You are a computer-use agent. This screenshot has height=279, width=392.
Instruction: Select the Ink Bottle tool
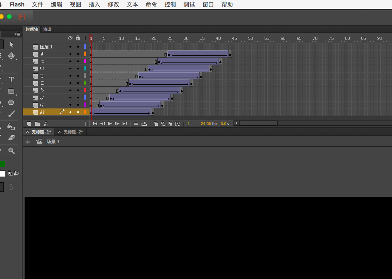pos(11,127)
